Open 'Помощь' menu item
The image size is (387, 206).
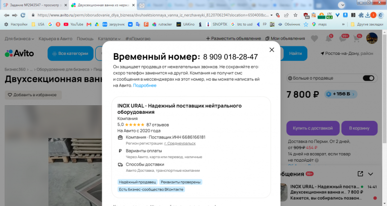[85, 39]
